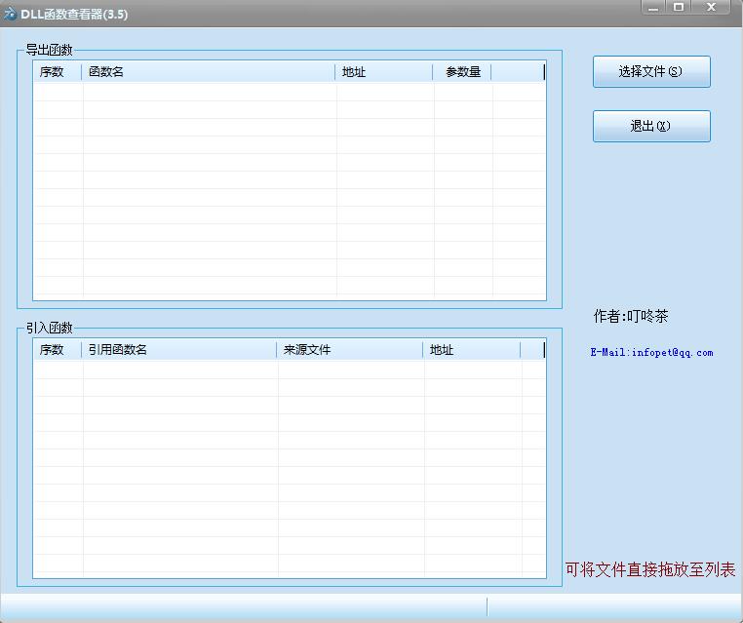Click the 引用函数名 column header
Screen dimensions: 743x623
[179, 350]
